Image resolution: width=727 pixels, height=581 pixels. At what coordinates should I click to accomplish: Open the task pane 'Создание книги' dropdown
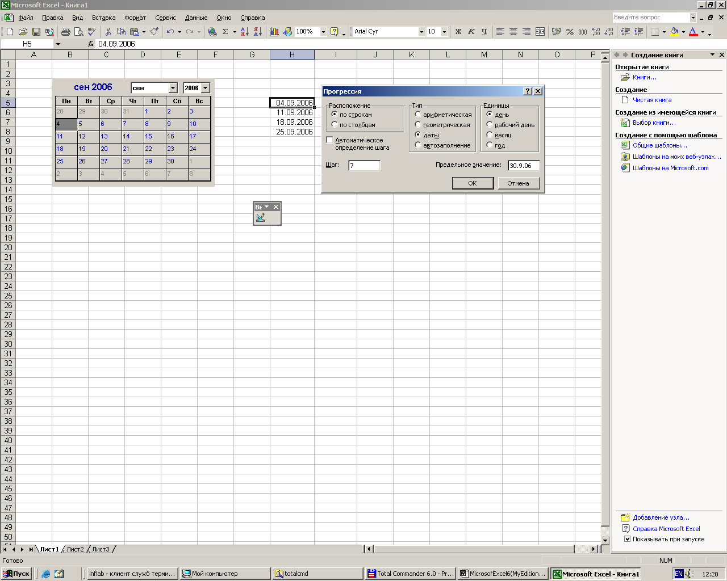(x=712, y=55)
